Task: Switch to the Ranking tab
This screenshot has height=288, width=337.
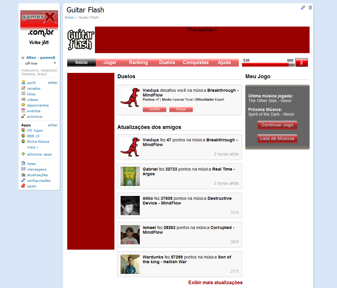Action: point(138,62)
